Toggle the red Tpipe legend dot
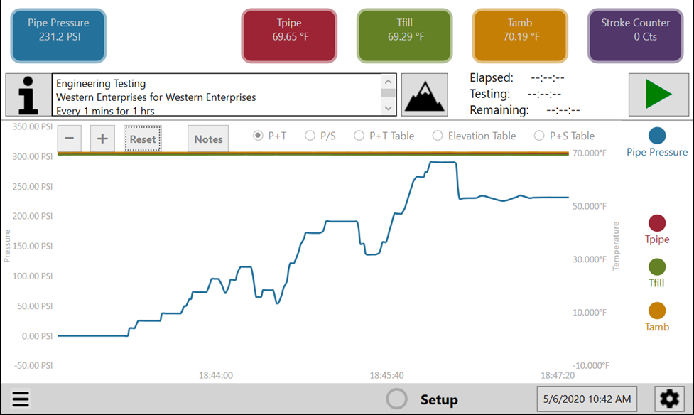The width and height of the screenshot is (694, 415). click(x=657, y=223)
